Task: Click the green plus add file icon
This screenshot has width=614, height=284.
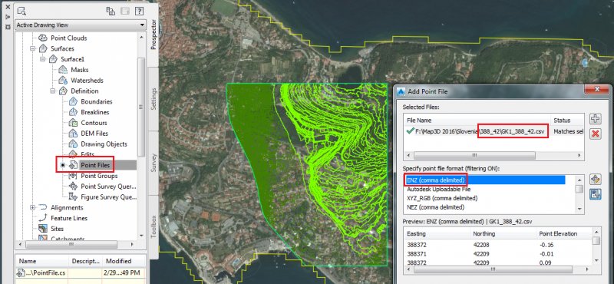Action: click(x=596, y=119)
